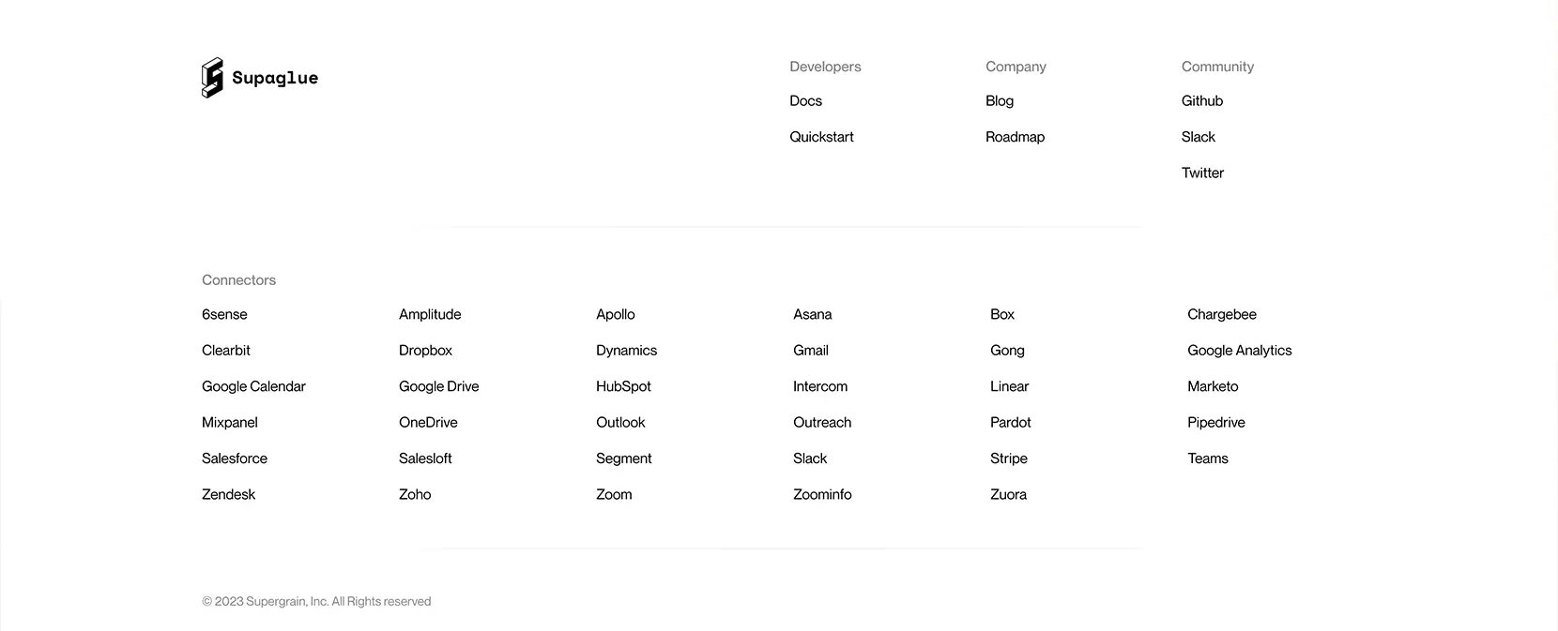The width and height of the screenshot is (1558, 631).
Task: Open the Docs link under Developers
Action: click(x=805, y=101)
